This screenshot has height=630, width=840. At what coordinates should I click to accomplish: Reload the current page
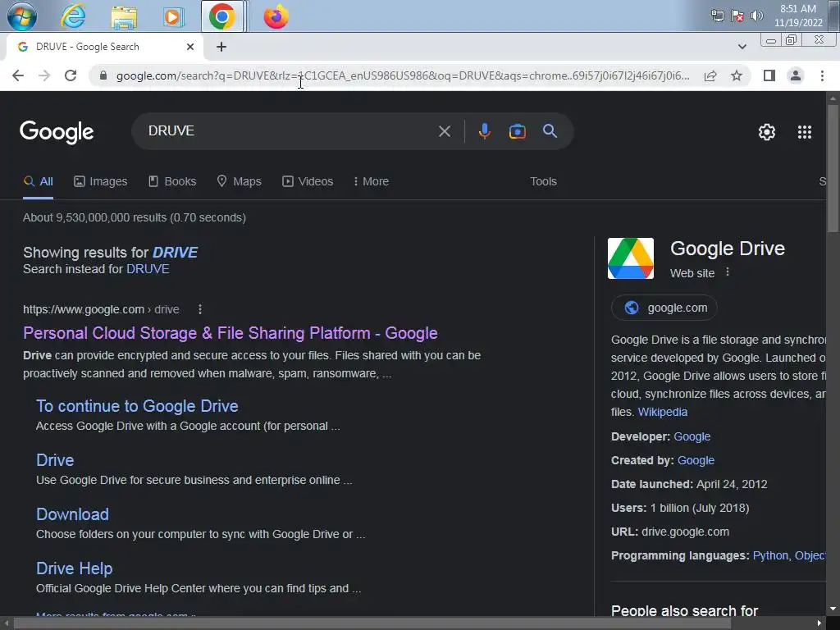pos(71,75)
